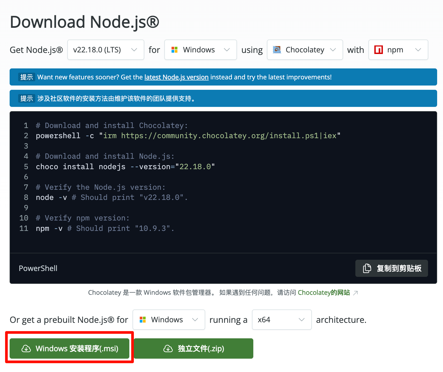Screen dimensions: 443x372
Task: Click the download cloud icon on .zip button
Action: (x=168, y=348)
